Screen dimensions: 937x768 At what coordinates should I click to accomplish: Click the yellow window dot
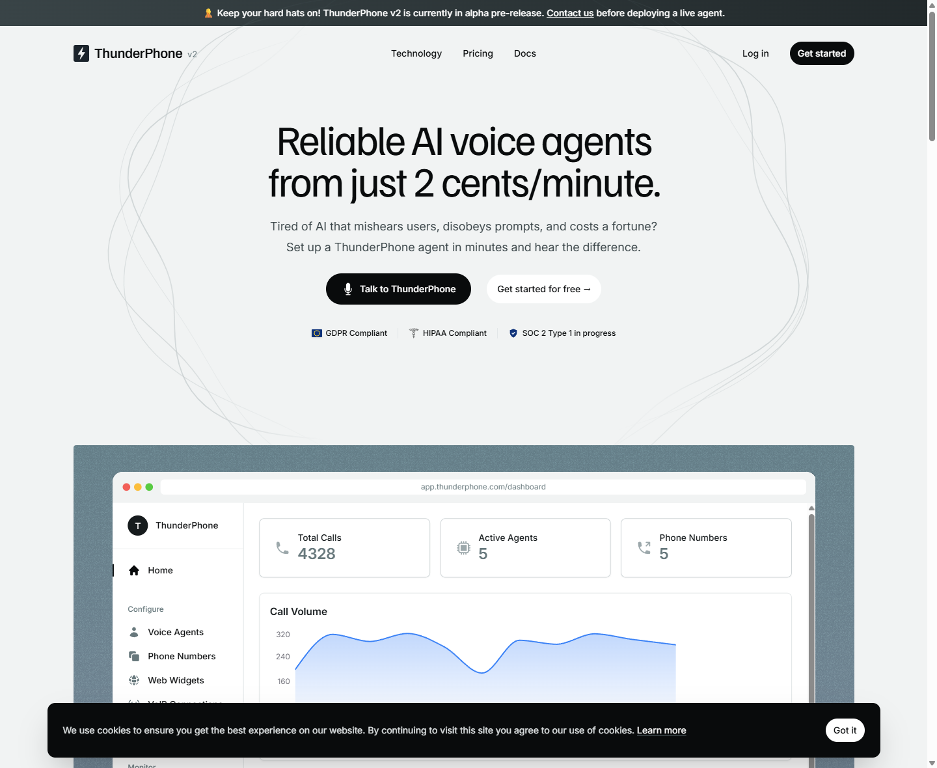coord(138,487)
